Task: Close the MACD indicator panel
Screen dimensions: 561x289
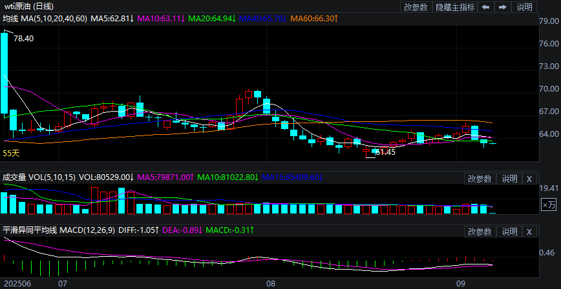Action: tap(529, 232)
